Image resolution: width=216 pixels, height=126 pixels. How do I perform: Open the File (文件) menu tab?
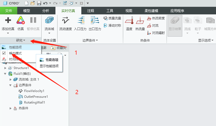9,11
